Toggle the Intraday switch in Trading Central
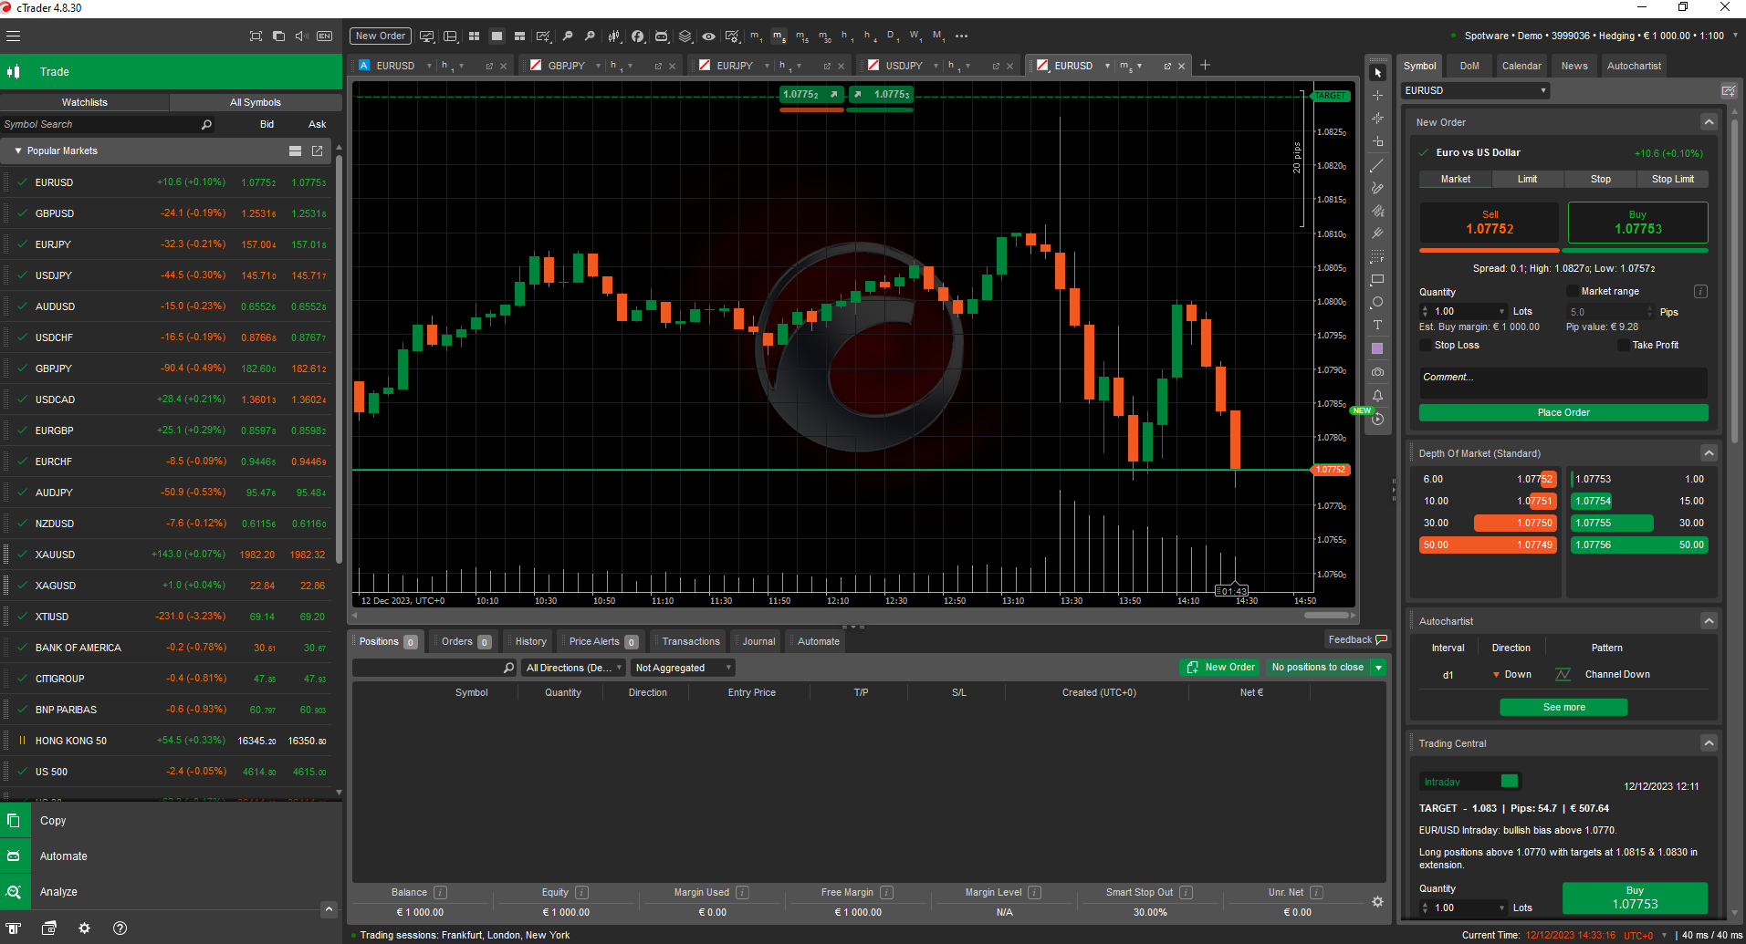The width and height of the screenshot is (1746, 944). pos(1509,781)
